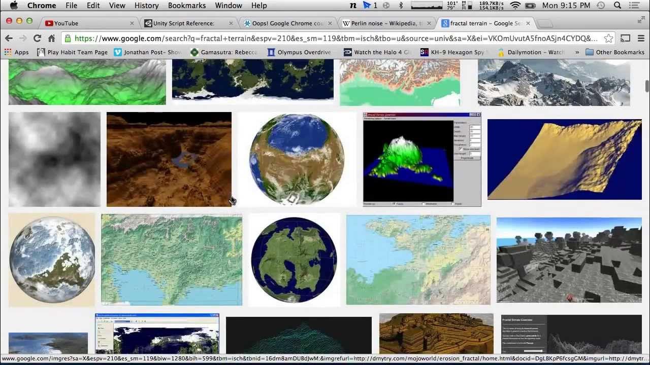Screen dimensions: 650x365
Task: Open the Chrome hamburger menu
Action: (x=640, y=39)
